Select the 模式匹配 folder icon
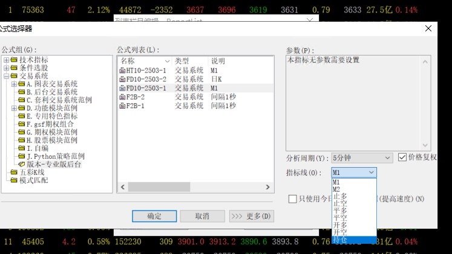 pos(14,180)
